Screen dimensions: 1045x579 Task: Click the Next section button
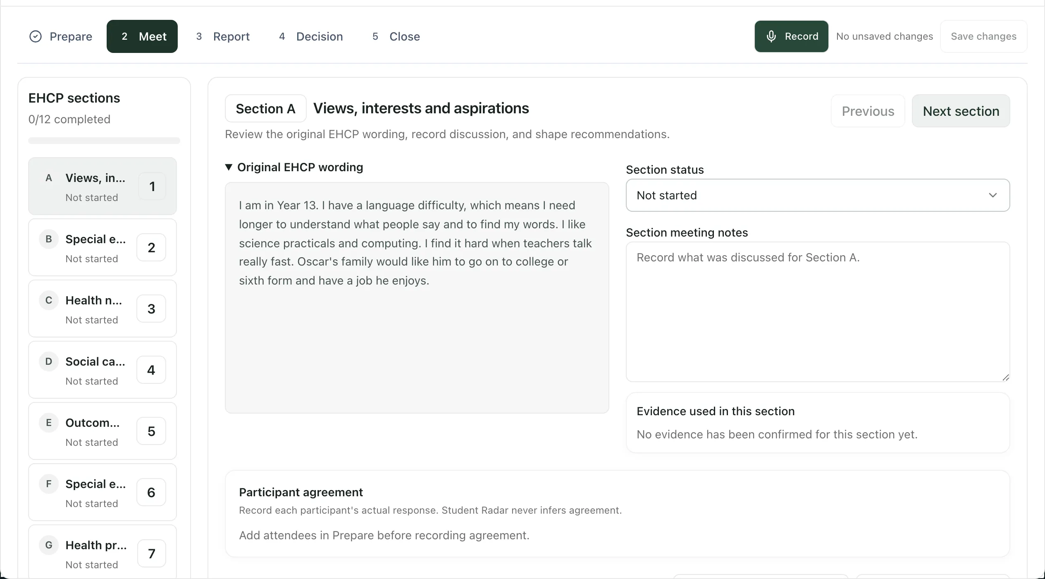coord(961,111)
